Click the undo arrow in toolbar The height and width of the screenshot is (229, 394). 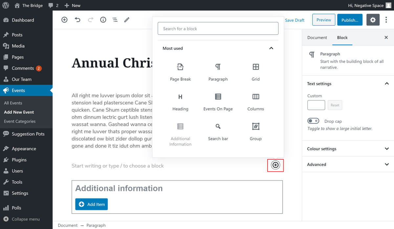[x=77, y=20]
